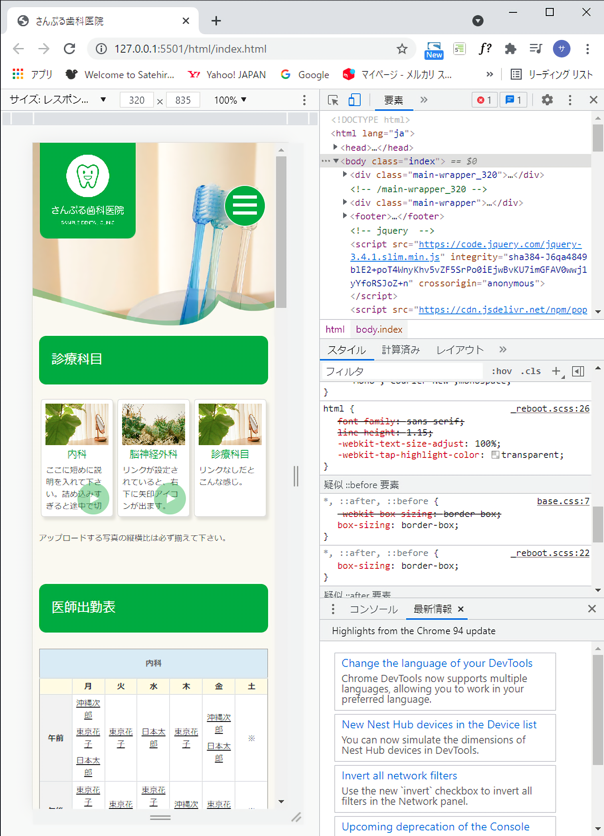The width and height of the screenshot is (604, 836).
Task: Reload the page
Action: pos(70,49)
